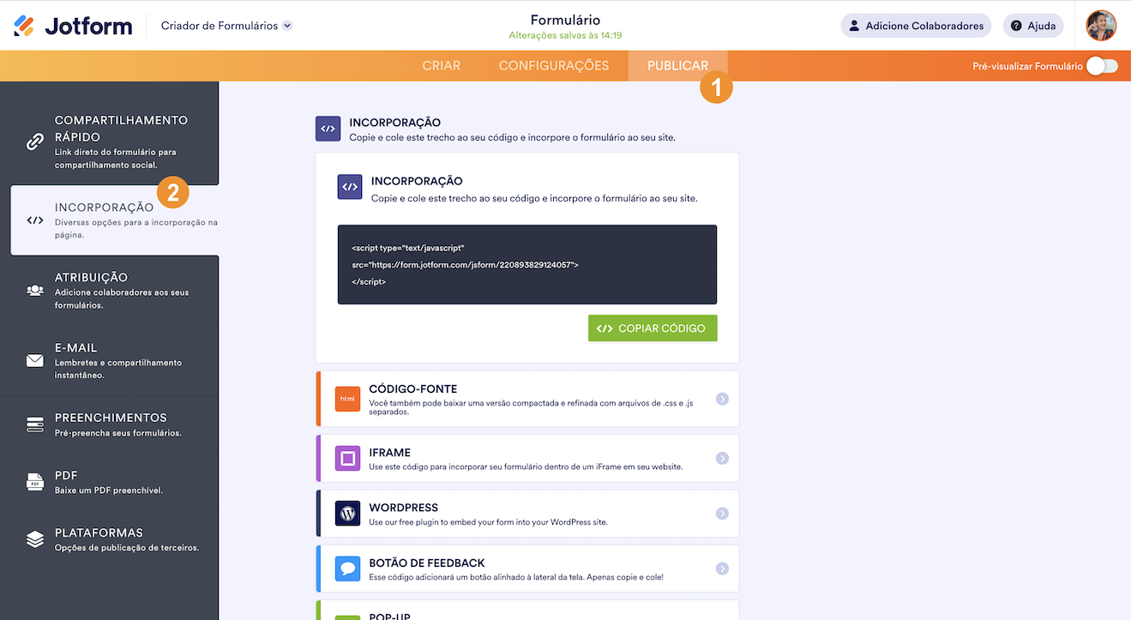Click the 'Alterações salvas às 14:19' status text
Viewport: 1131px width, 620px height.
565,36
